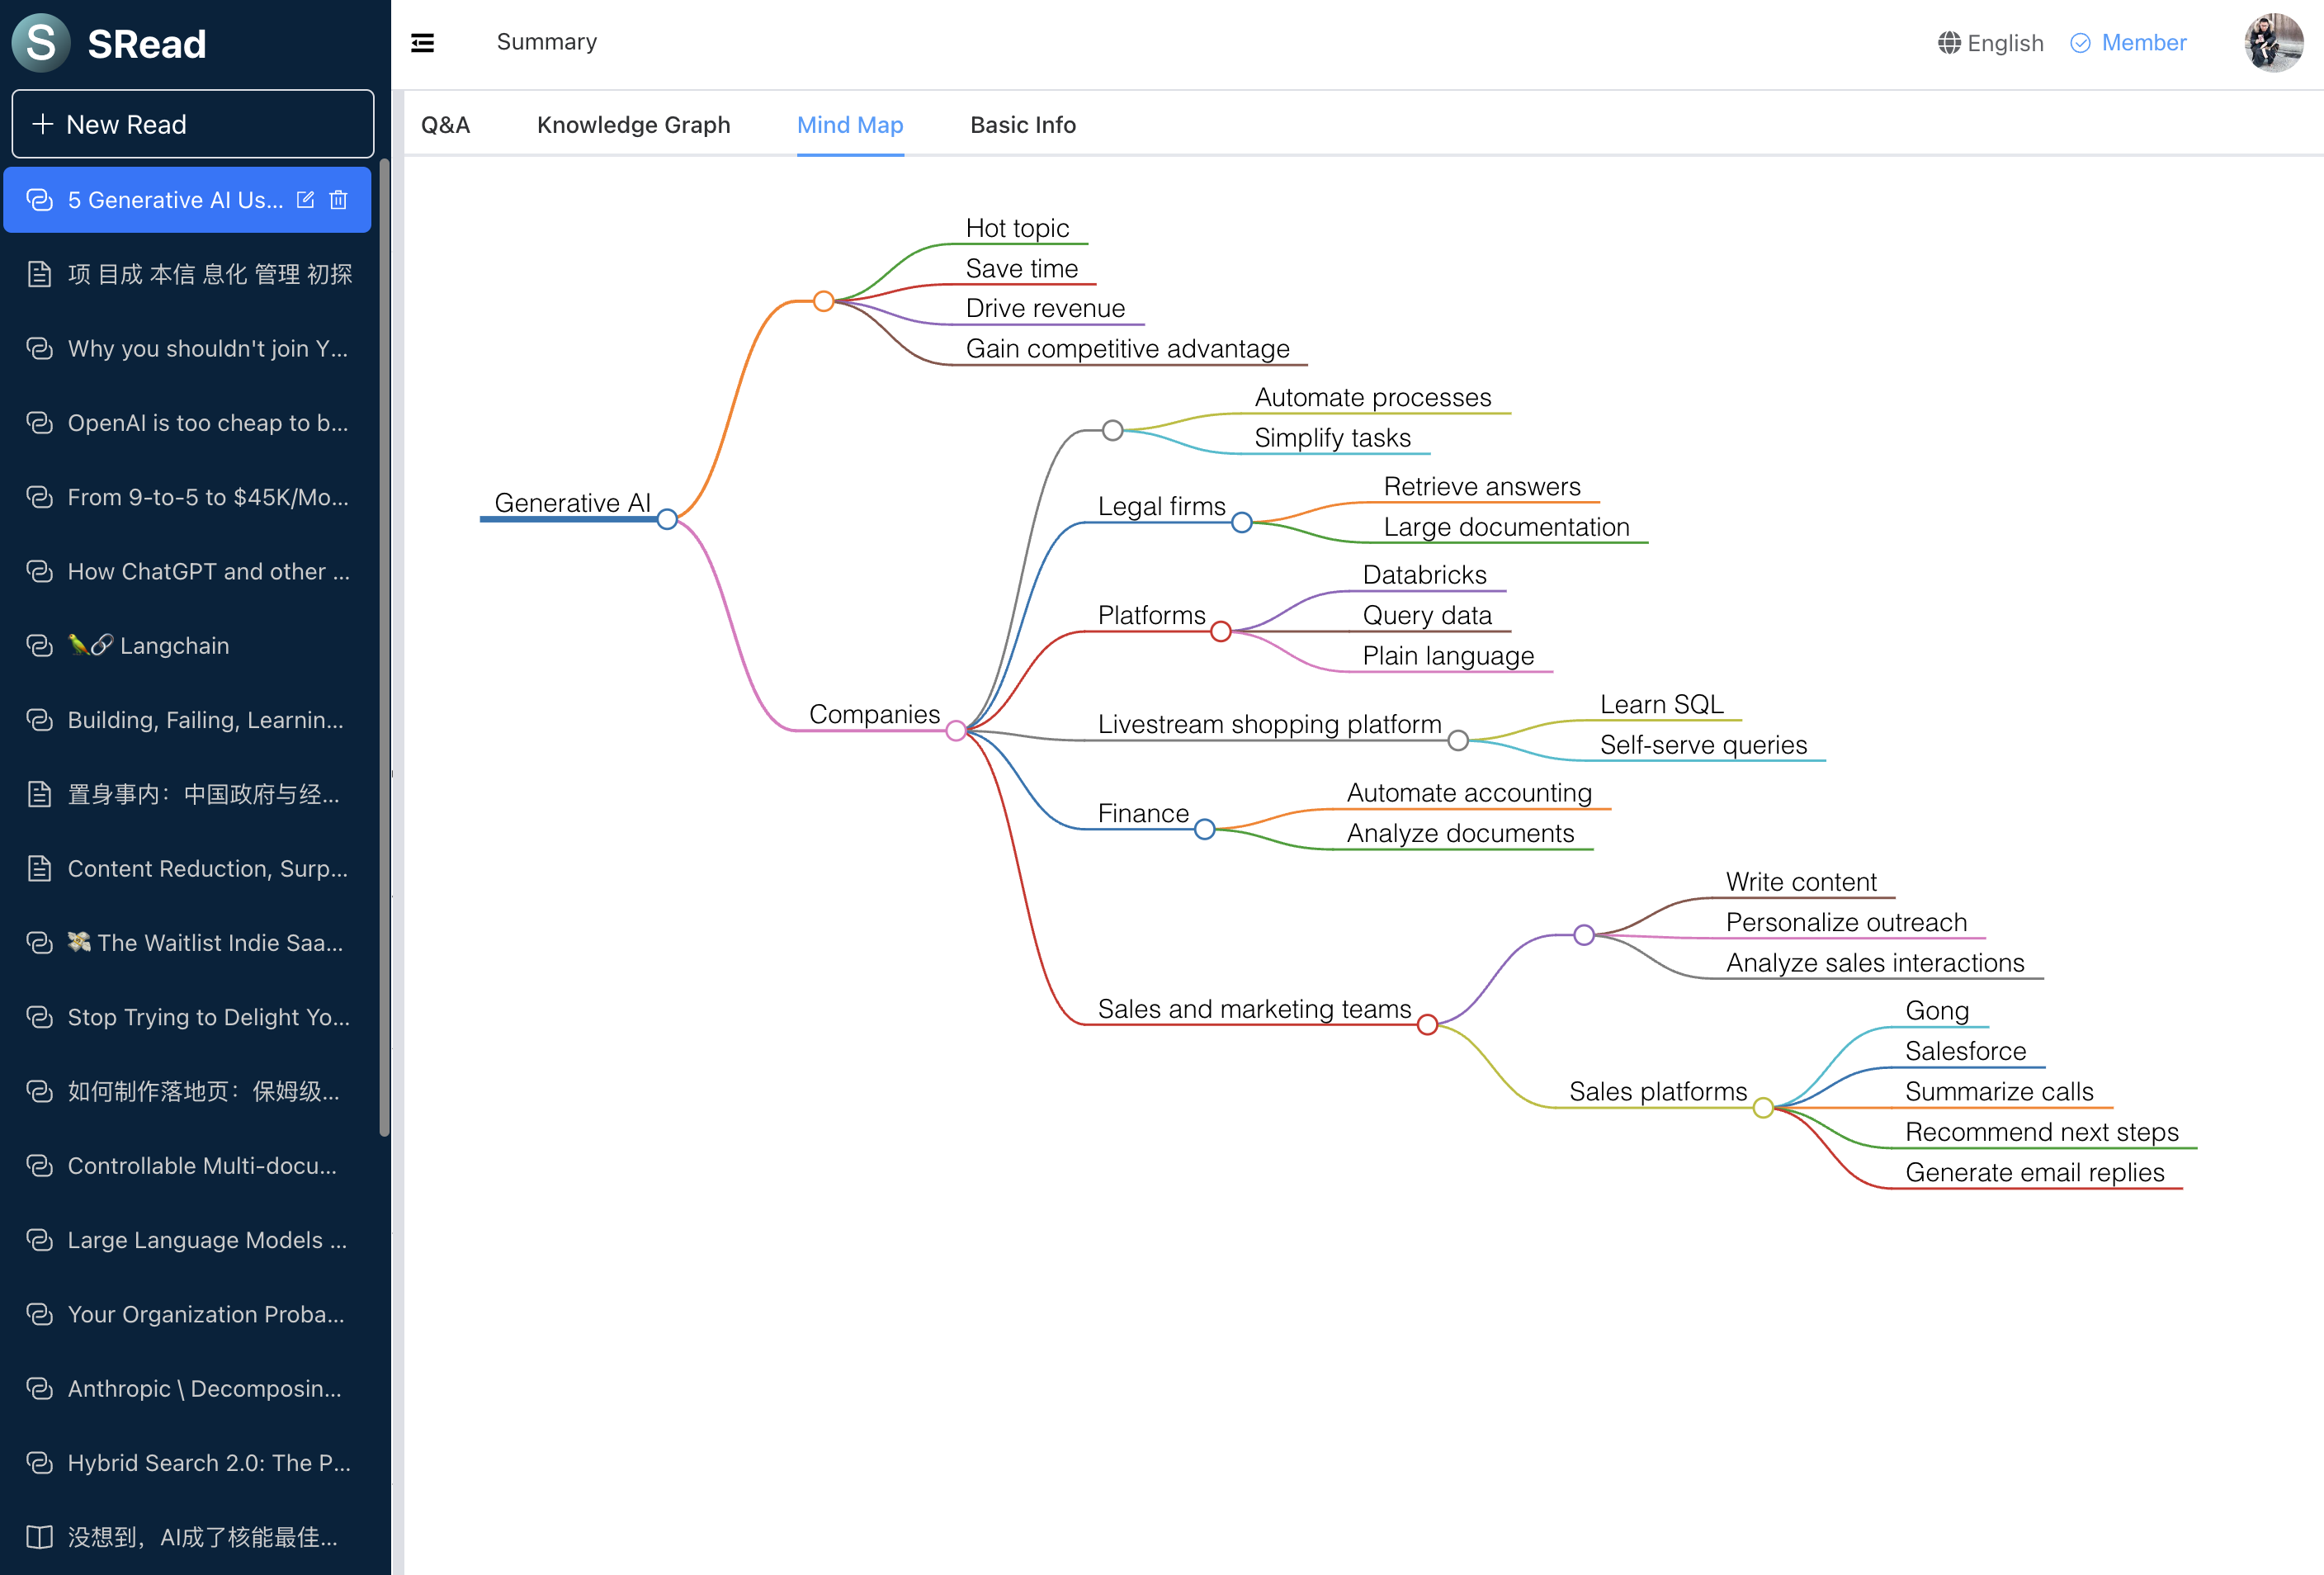Collapse the Generative AI root node
This screenshot has width=2324, height=1575.
pos(667,519)
